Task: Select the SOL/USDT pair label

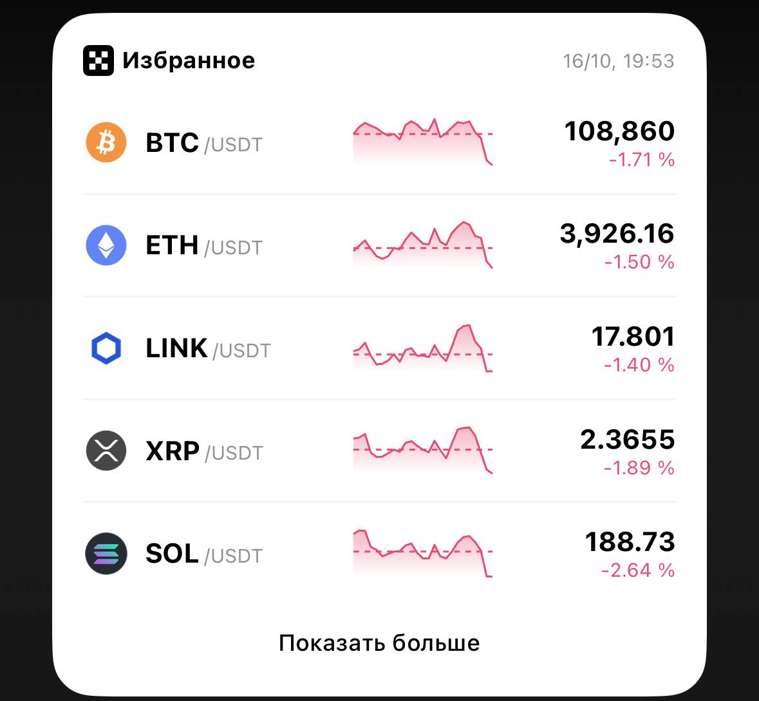Action: click(204, 554)
